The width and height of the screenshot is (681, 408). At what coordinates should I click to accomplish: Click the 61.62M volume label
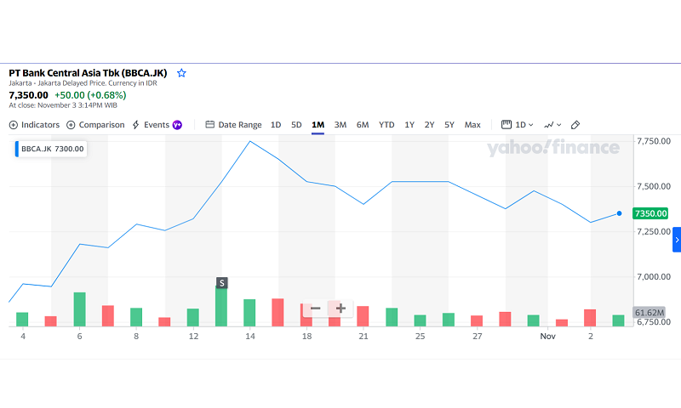point(650,313)
